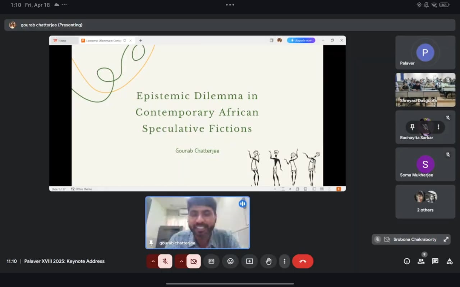Open the 2 others participant tile

pyautogui.click(x=425, y=201)
